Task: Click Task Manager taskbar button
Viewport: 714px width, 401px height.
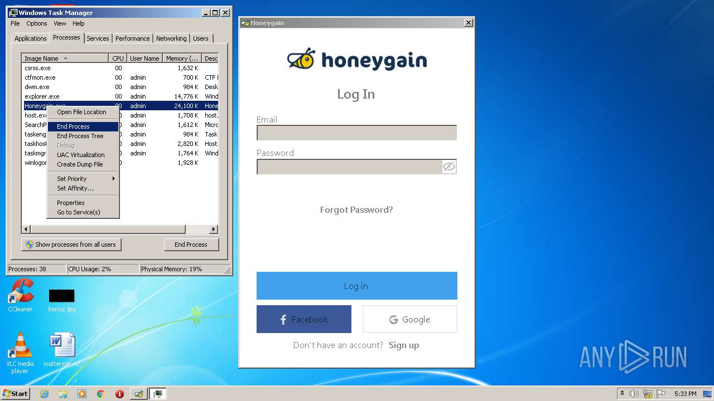Action: [x=158, y=394]
